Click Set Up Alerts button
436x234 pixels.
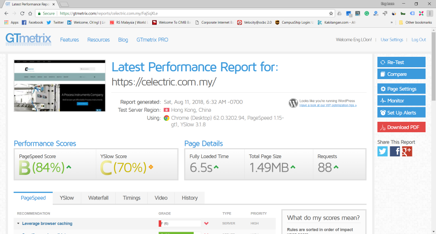point(401,113)
